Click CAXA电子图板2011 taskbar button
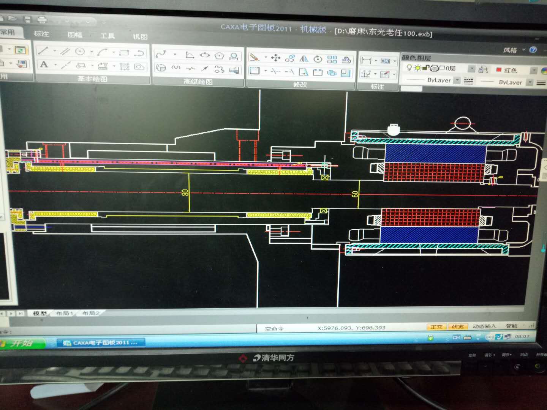Screen dimensions: 547x410 101,343
